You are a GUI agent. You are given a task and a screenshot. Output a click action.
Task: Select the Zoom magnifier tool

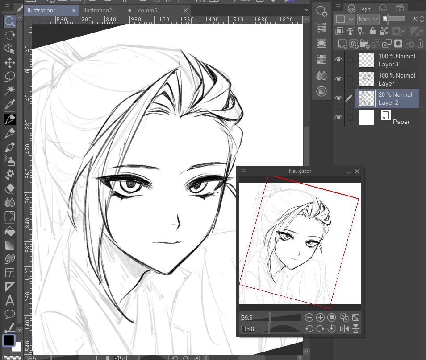pos(9,21)
